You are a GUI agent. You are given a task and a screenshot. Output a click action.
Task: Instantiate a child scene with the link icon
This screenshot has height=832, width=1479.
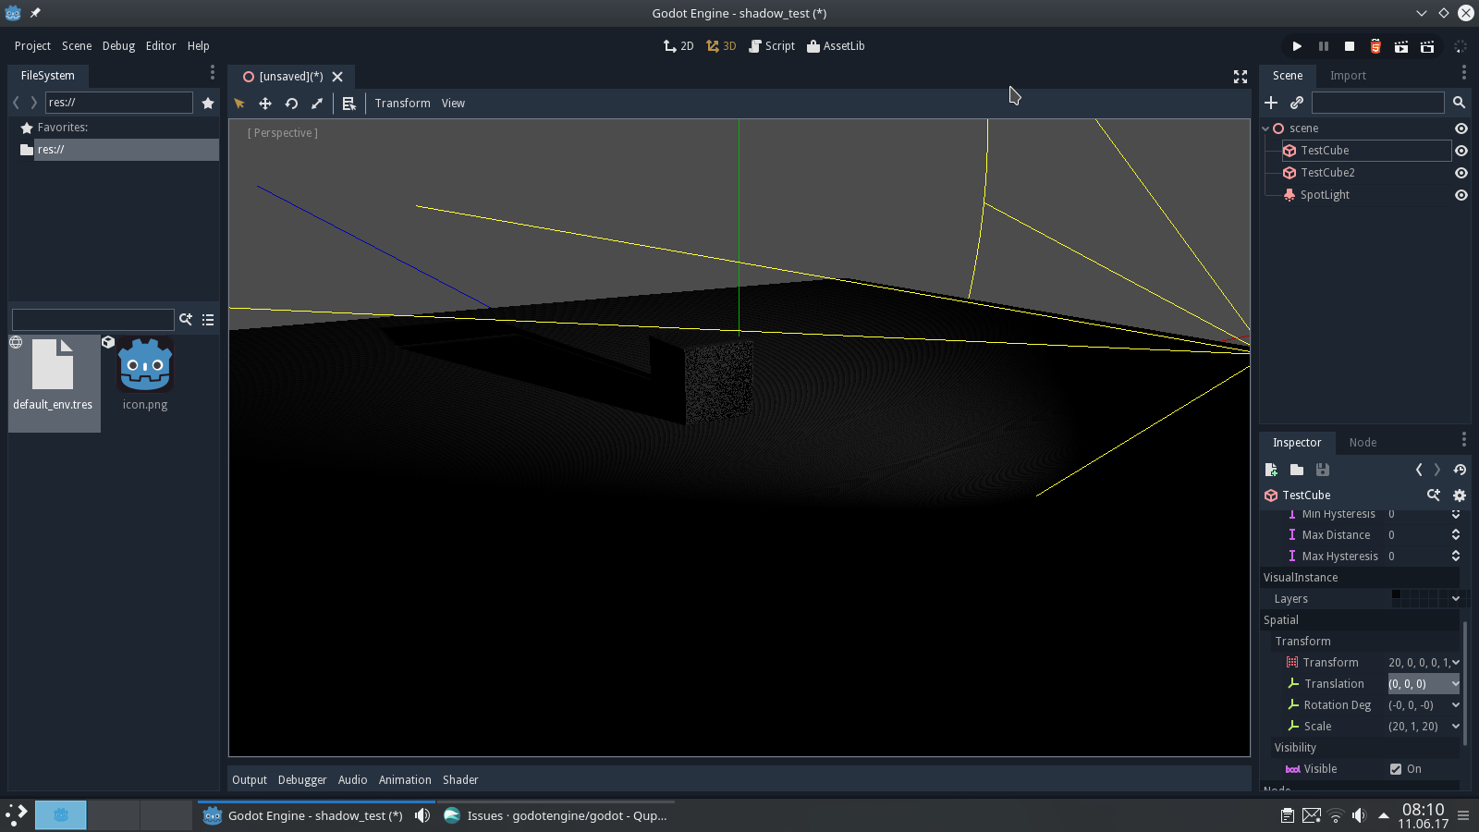point(1297,103)
